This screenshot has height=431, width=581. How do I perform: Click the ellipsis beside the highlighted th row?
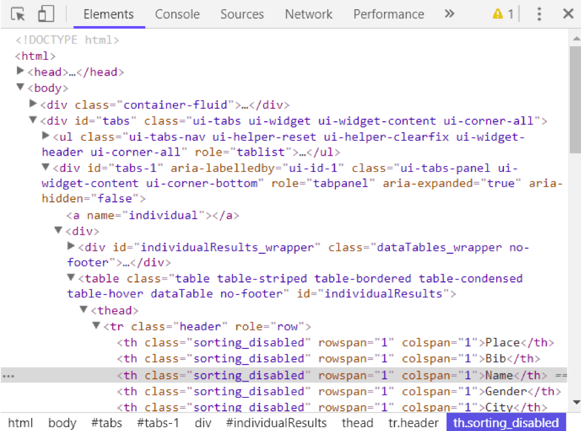click(8, 374)
